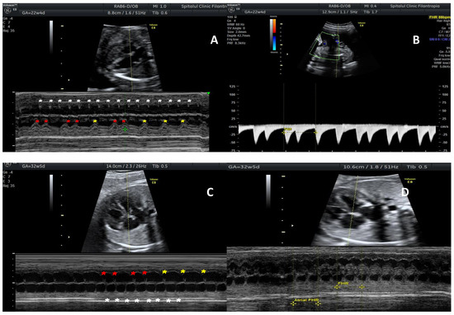Image resolution: width=454 pixels, height=315 pixels.
Task: Click the green triangle marker above panel A trace
Action: [208, 93]
